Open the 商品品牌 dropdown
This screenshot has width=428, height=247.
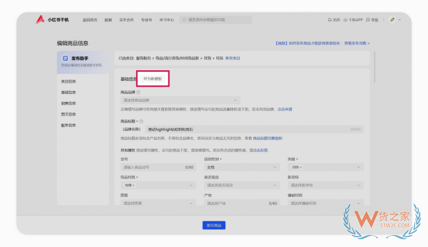(181, 100)
